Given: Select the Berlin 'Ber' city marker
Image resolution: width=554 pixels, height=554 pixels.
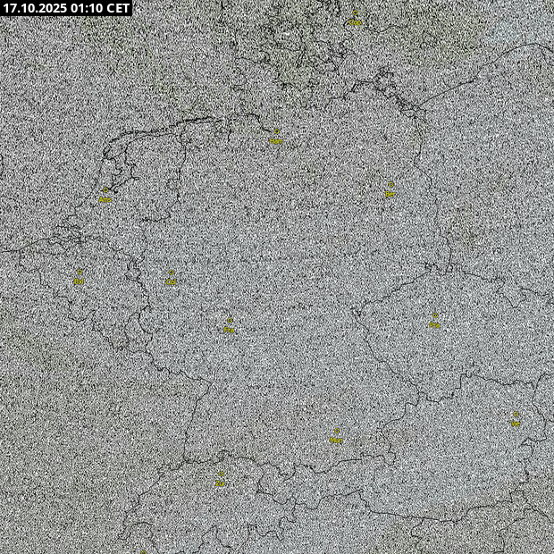Looking at the screenshot, I should pos(390,185).
